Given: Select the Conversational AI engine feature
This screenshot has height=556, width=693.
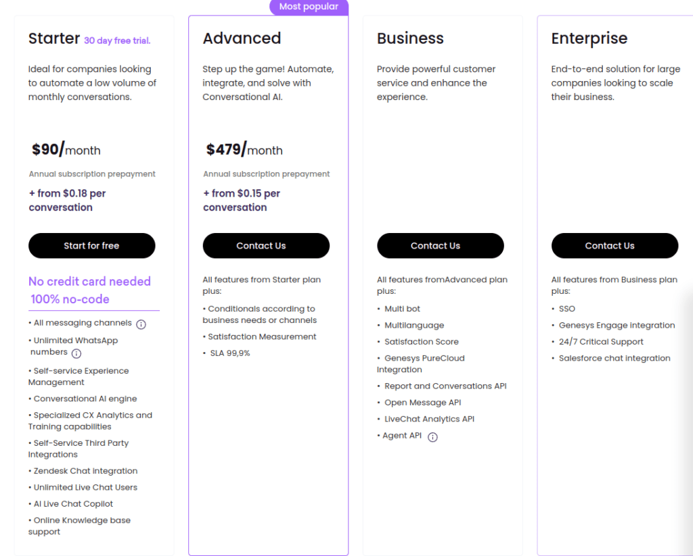Looking at the screenshot, I should tap(83, 399).
